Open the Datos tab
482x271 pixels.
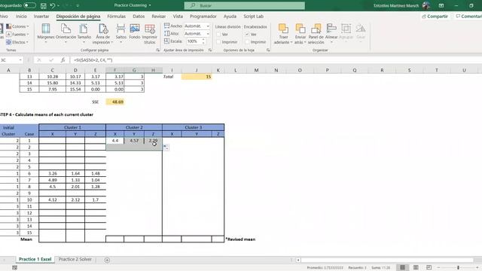pyautogui.click(x=139, y=17)
